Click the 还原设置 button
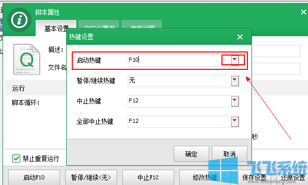Screen dimensions: 308x185 293,177
